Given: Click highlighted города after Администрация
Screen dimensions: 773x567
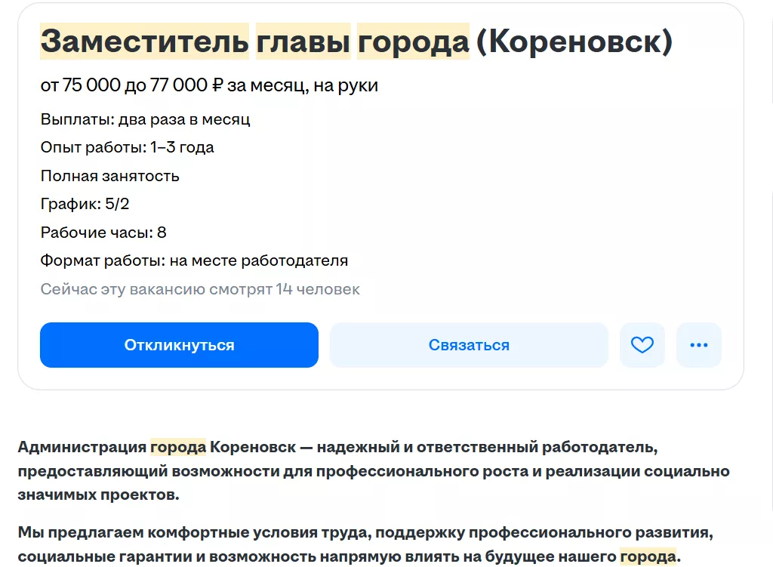Looking at the screenshot, I should tap(178, 447).
